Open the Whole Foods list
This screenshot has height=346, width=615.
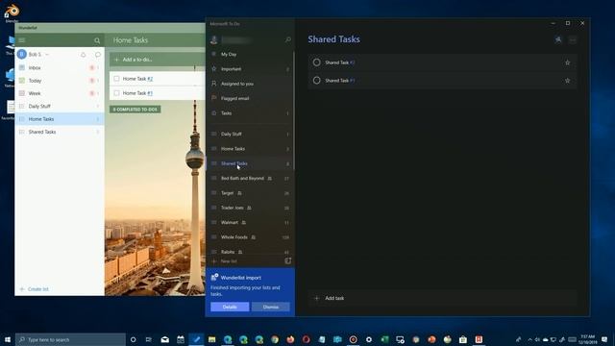tap(250, 237)
